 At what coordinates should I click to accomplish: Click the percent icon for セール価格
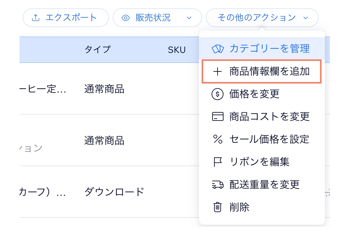pyautogui.click(x=218, y=139)
